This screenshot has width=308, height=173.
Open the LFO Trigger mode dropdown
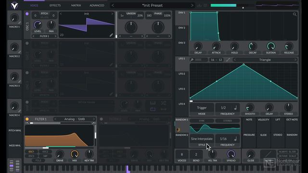202,108
